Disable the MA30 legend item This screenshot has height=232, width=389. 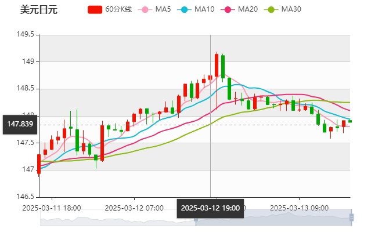[291, 10]
